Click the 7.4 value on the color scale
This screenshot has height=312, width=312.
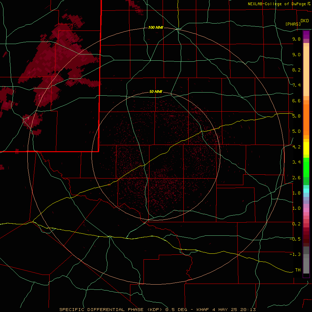(296, 85)
